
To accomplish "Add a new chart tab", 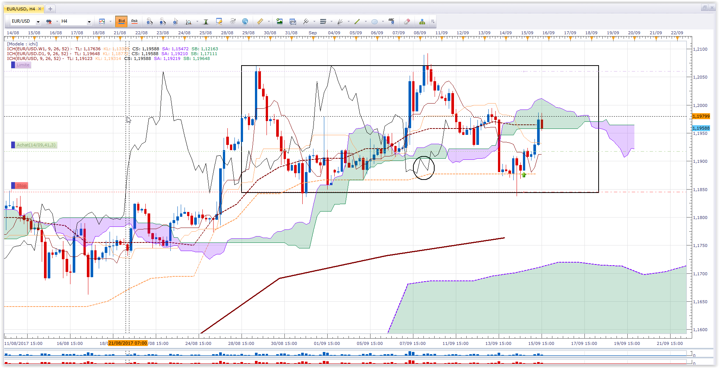I will 50,9.
